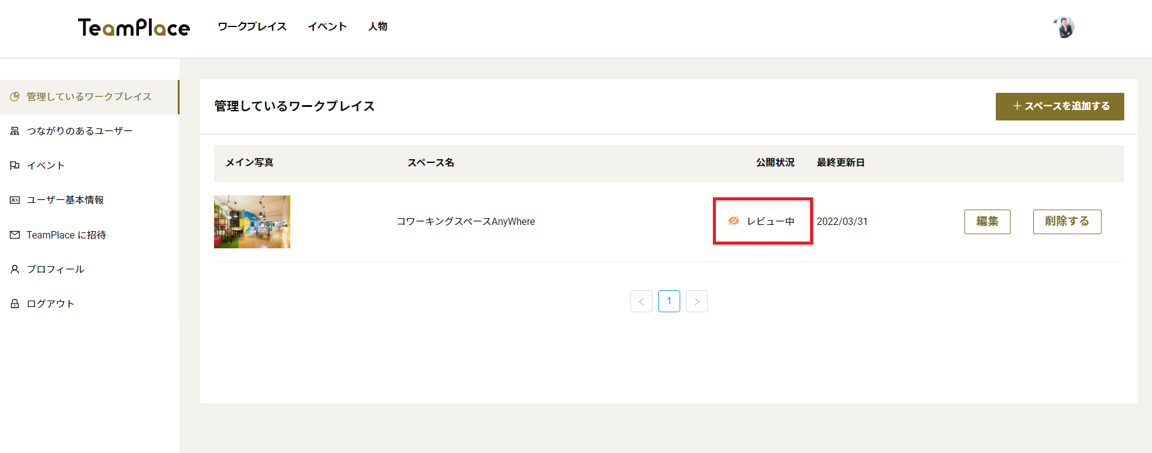The image size is (1152, 453).
Task: Open the coworking space thumbnail photo
Action: point(252,222)
